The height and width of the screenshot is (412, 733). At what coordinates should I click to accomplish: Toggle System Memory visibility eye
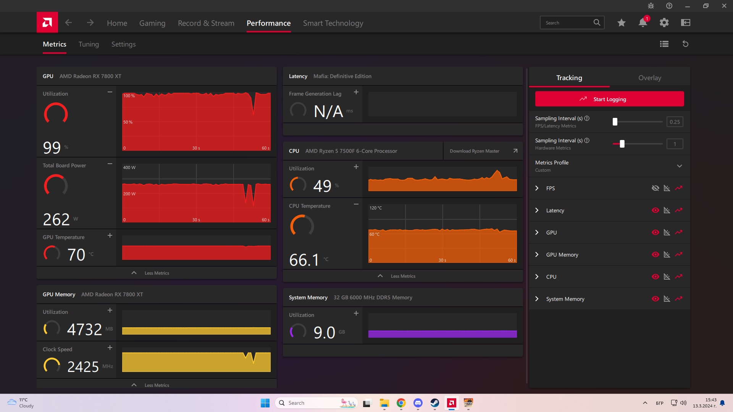655,299
